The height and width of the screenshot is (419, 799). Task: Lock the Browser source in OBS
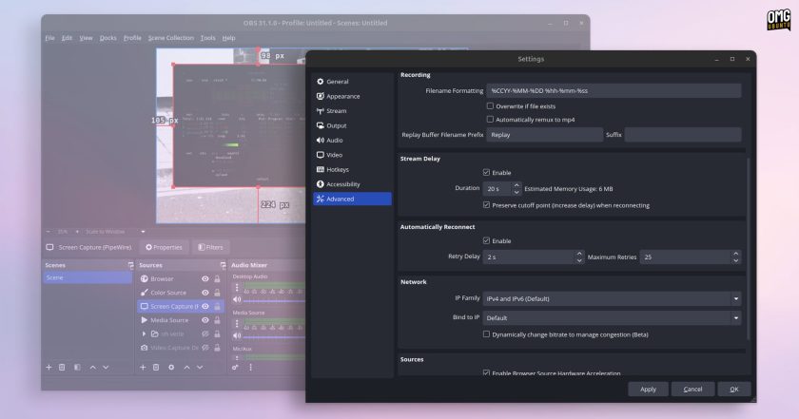tap(217, 279)
